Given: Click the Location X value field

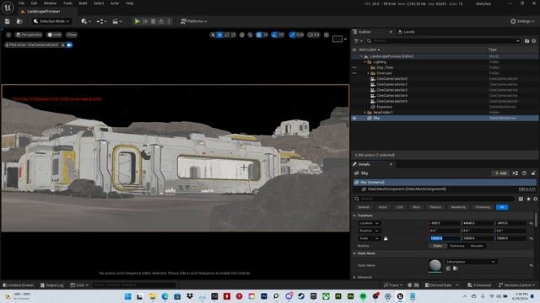Looking at the screenshot, I should point(444,223).
